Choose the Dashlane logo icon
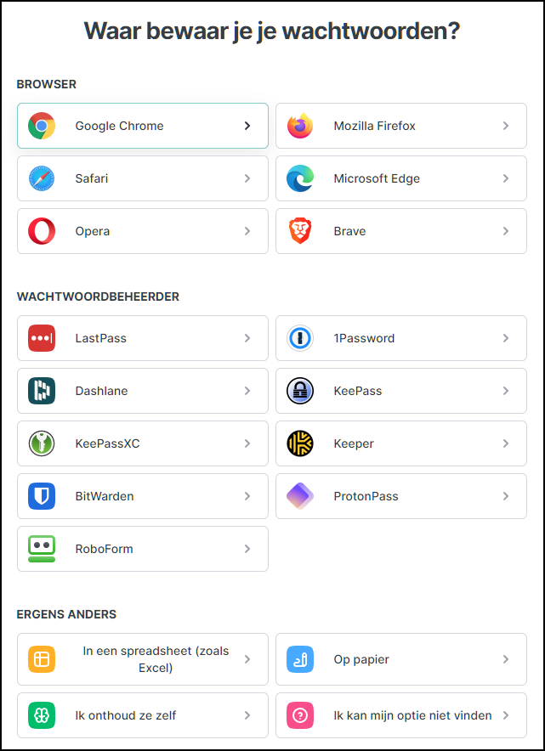The height and width of the screenshot is (751, 545). pyautogui.click(x=42, y=391)
